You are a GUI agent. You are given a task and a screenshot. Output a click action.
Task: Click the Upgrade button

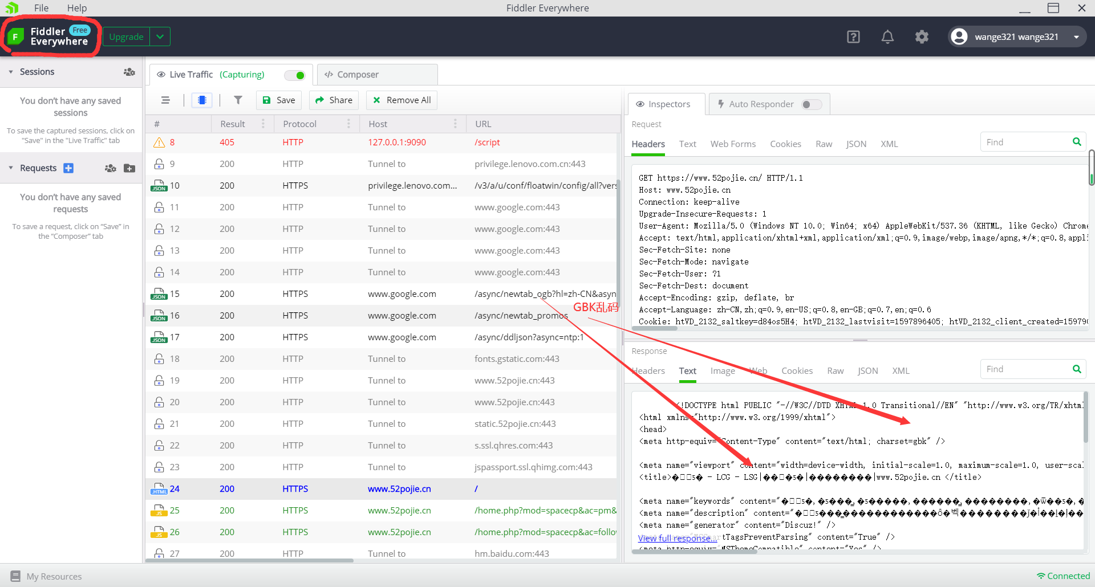[x=126, y=37]
